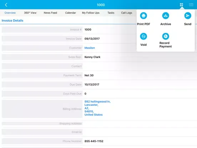Open the Tasks tab
Image resolution: width=197 pixels, height=148 pixels.
pyautogui.click(x=111, y=13)
